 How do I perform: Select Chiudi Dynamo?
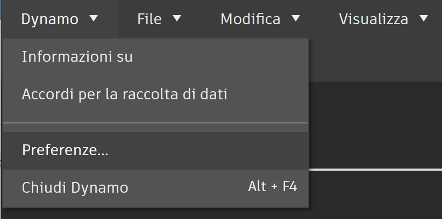coord(155,187)
